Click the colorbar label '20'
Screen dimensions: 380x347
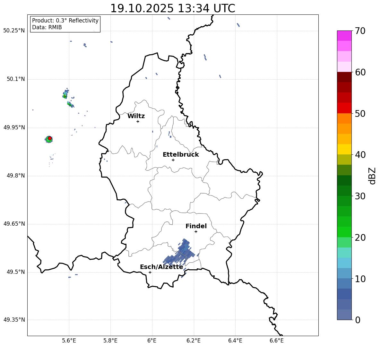tap(360, 238)
